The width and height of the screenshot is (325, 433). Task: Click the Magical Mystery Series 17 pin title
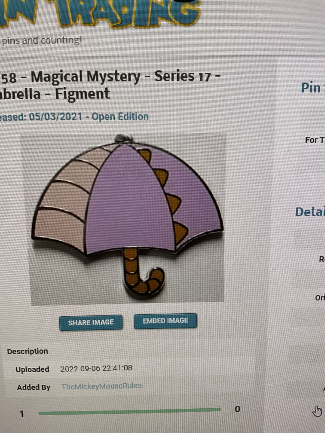point(110,85)
